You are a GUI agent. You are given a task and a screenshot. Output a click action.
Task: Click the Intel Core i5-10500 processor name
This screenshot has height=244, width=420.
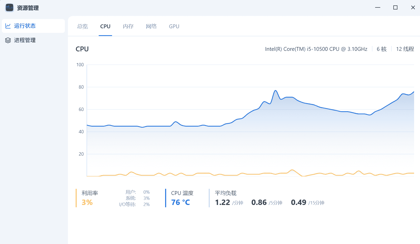pyautogui.click(x=316, y=49)
